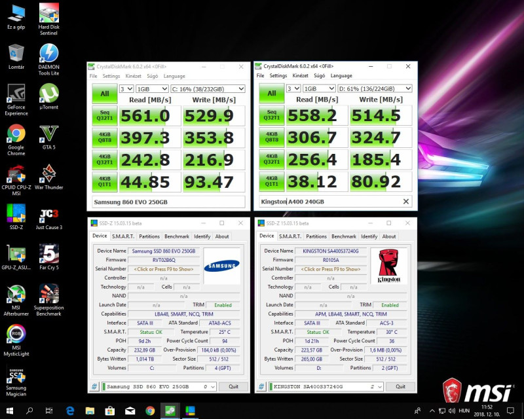
Task: Select War Thunder desktop icon
Action: tap(48, 177)
